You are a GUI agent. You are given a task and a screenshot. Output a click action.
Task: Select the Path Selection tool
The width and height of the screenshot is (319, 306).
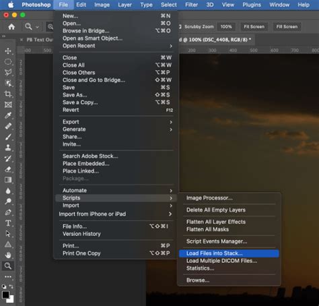[x=8, y=234]
